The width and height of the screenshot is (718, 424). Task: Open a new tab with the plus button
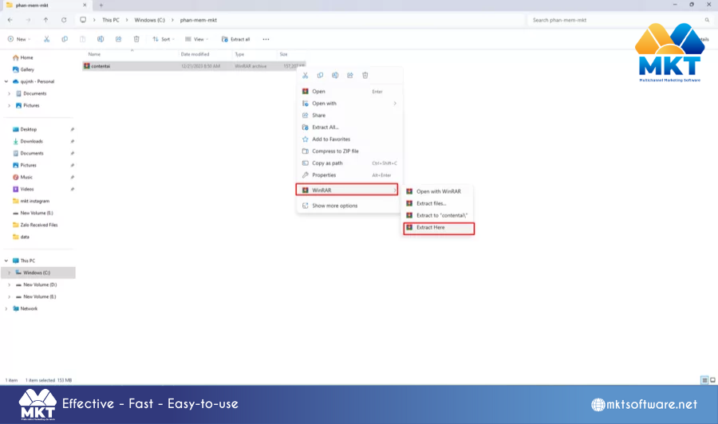(101, 5)
